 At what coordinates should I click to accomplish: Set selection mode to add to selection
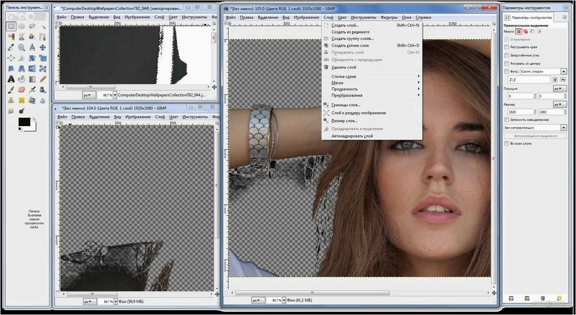coord(526,31)
